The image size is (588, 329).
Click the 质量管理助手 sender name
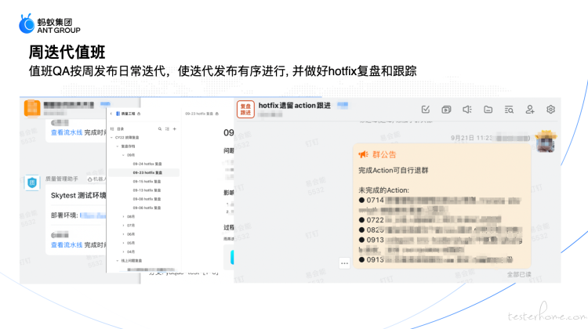(62, 179)
